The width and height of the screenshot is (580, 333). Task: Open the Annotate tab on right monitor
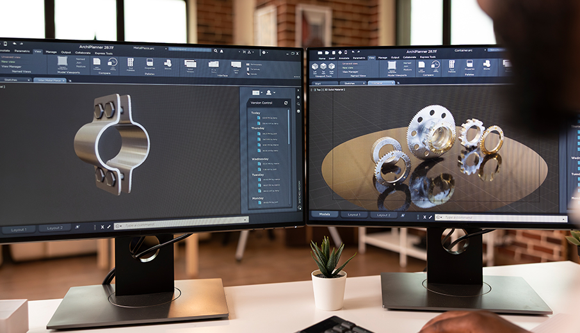pyautogui.click(x=344, y=58)
